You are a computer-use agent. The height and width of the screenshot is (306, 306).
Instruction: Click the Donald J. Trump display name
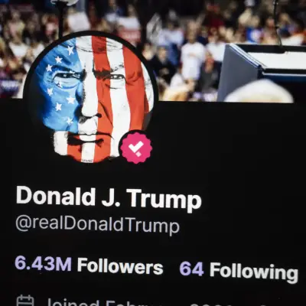coord(109,198)
